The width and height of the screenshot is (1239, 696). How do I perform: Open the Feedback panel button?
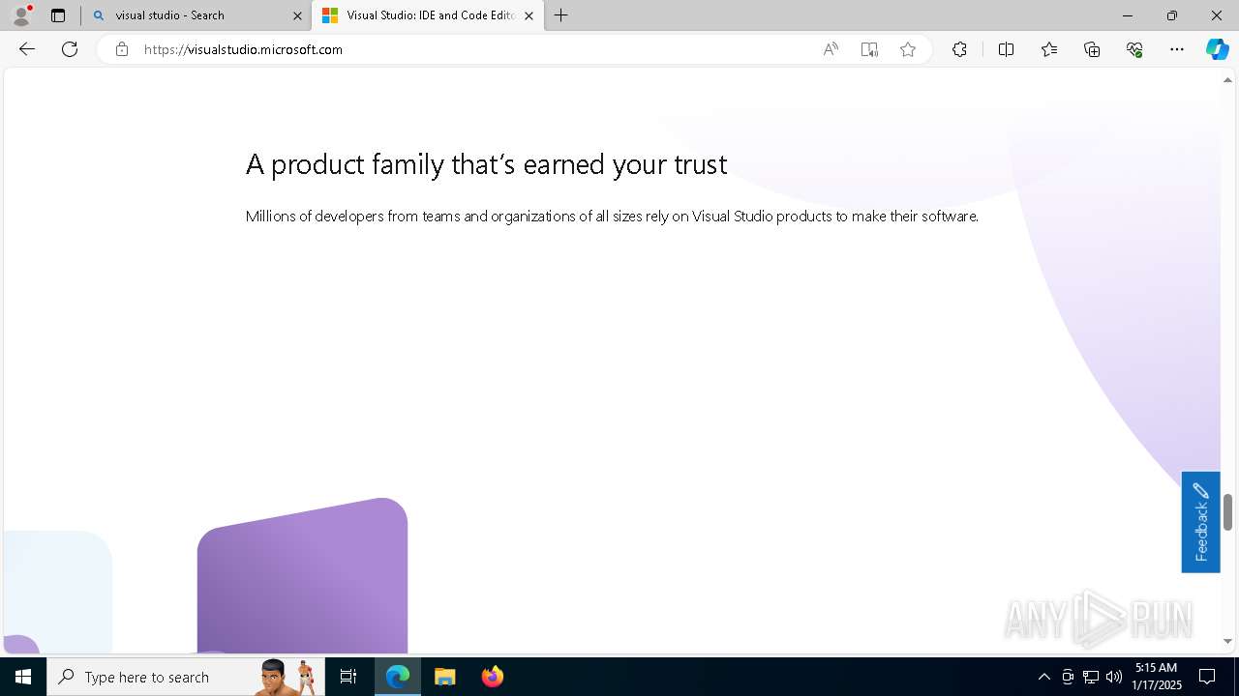click(x=1200, y=522)
